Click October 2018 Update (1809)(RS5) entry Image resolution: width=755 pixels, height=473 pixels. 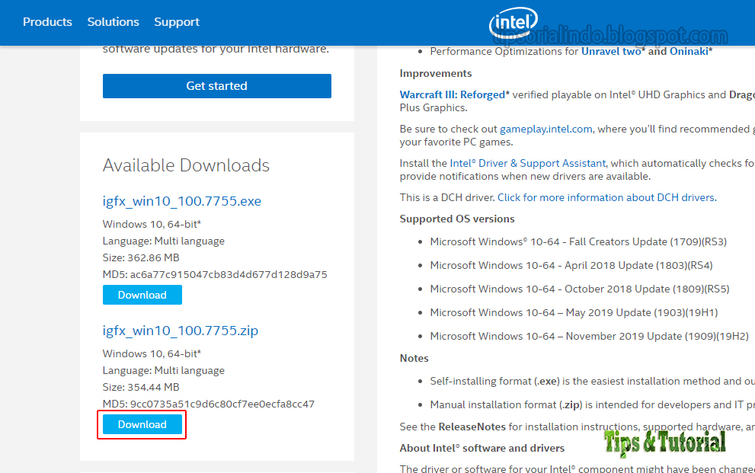point(580,289)
